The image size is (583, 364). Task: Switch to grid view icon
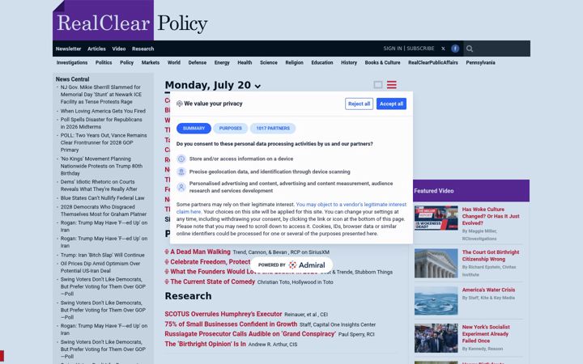378,85
